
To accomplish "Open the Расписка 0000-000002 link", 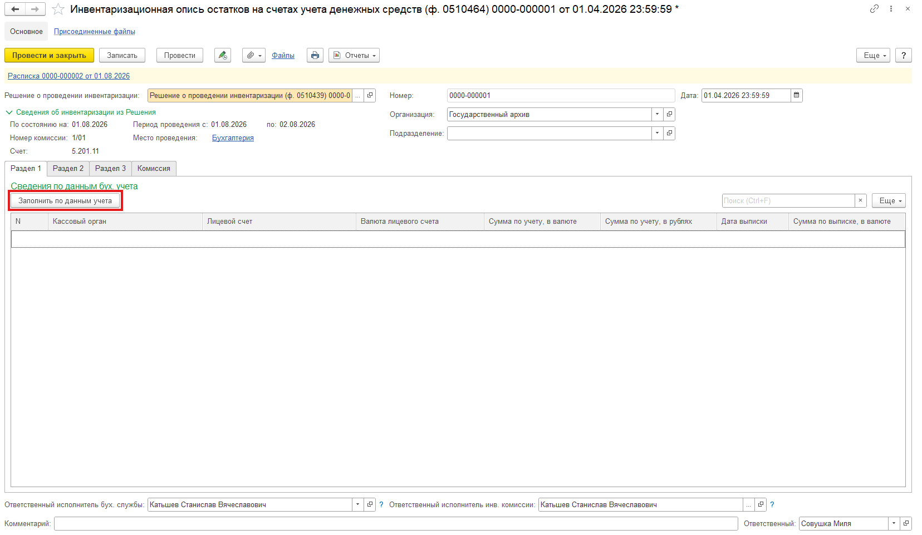I will 68,76.
